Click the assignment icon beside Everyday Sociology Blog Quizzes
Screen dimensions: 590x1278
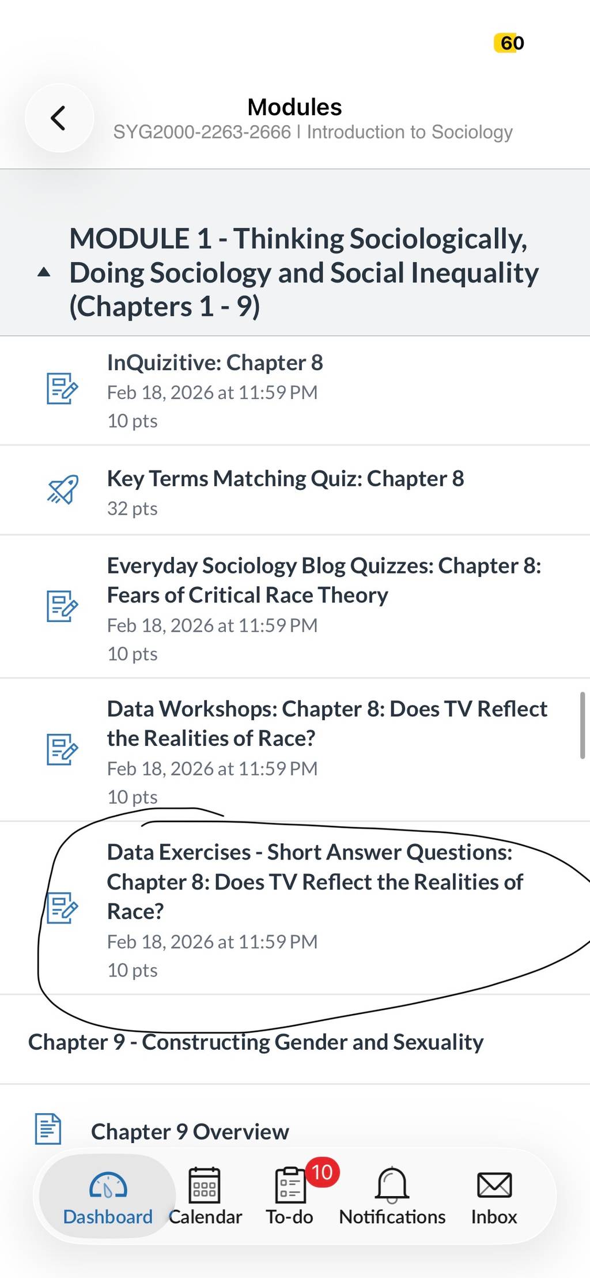click(x=62, y=606)
